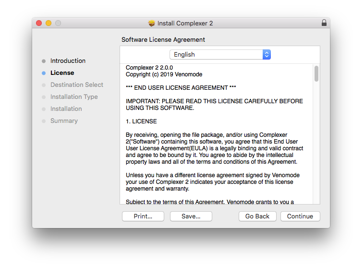364x265 pixels.
Task: Select the License step in sidebar
Action: coord(62,73)
